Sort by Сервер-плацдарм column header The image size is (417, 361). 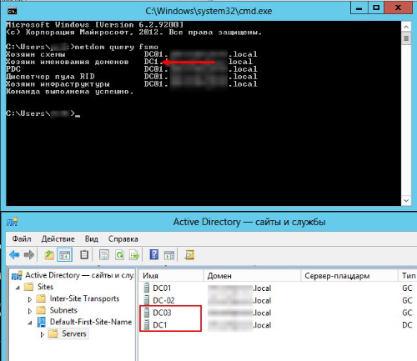(x=349, y=276)
